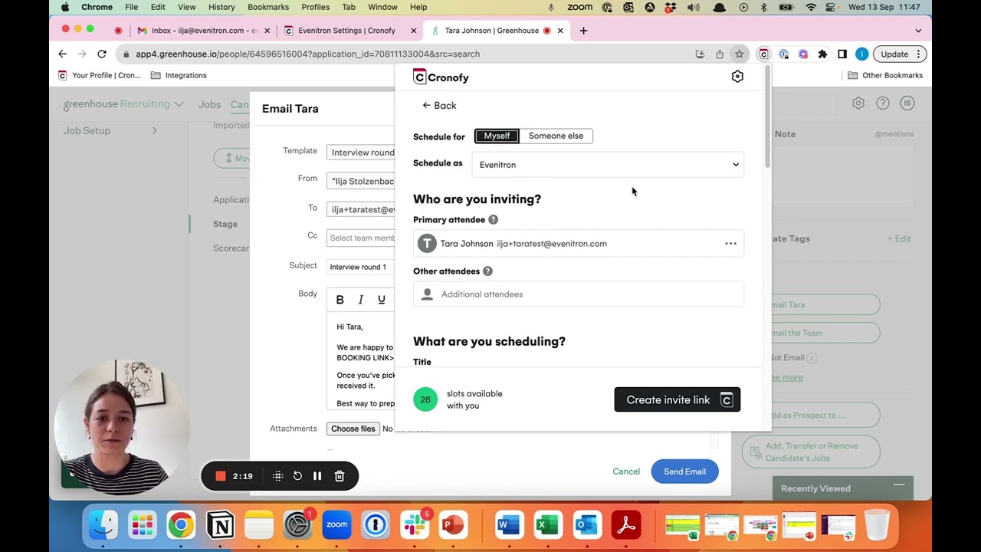
Task: Open the Template dropdown in Email Tara
Action: point(361,153)
